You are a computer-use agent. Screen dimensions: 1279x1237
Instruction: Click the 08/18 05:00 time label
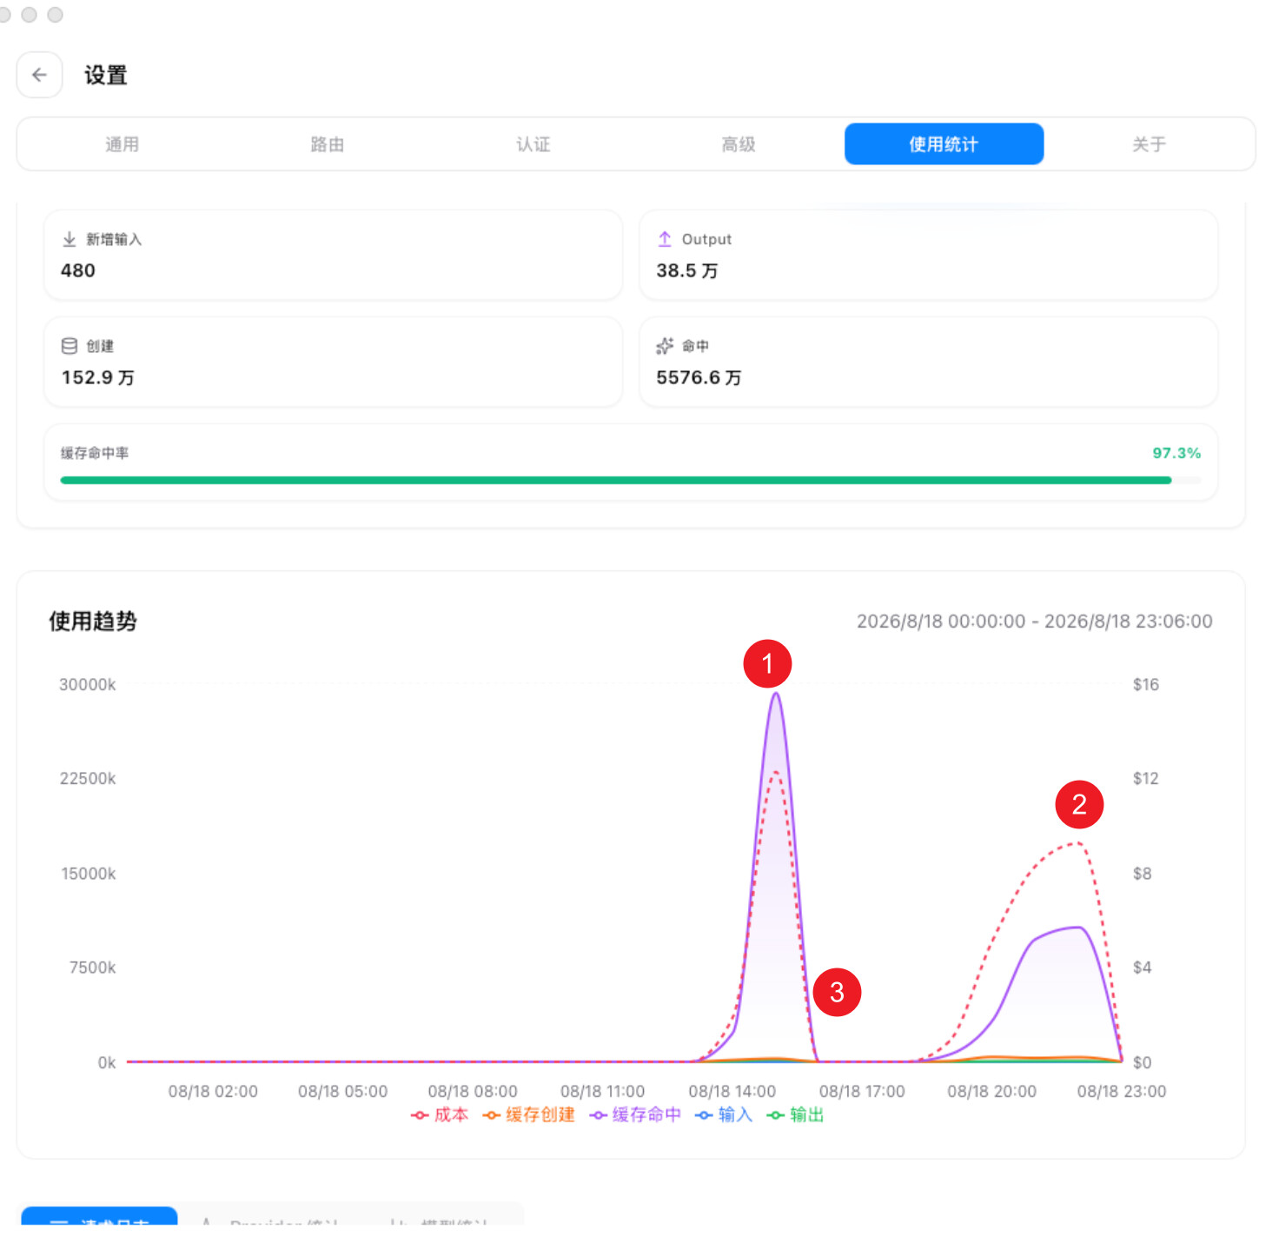tap(343, 1091)
